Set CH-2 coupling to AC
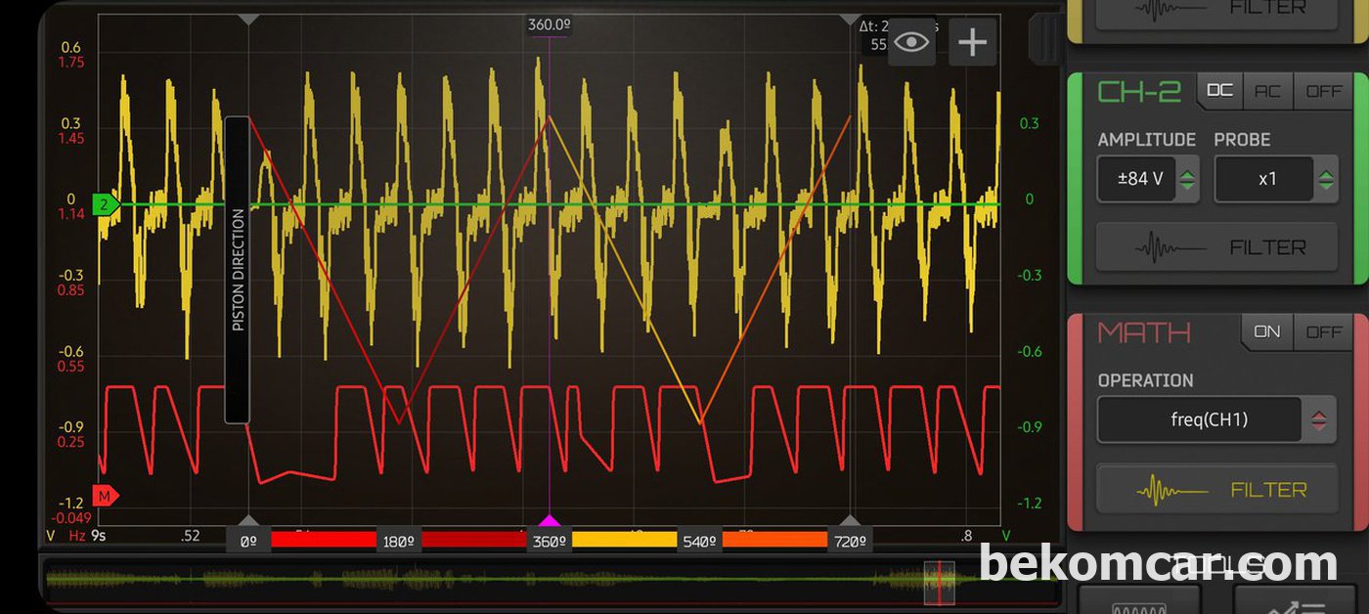Image resolution: width=1369 pixels, height=614 pixels. pos(1268,90)
